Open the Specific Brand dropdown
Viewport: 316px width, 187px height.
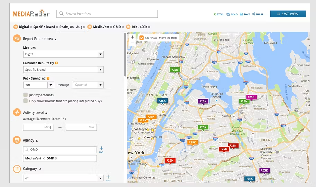pos(63,70)
